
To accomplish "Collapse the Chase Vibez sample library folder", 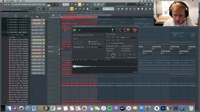I will click(17, 32).
